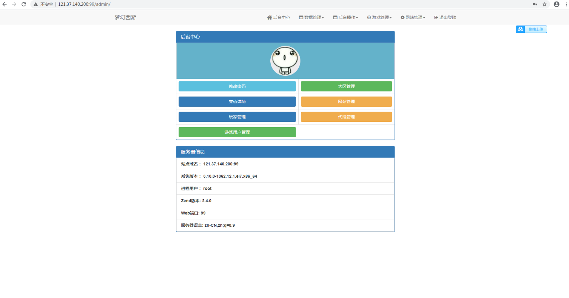569x298 pixels.
Task: Click the upload icon on the 拖拽上传 button
Action: coord(521,29)
